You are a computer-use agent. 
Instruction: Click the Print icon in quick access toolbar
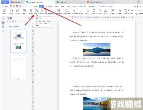coord(17,6)
